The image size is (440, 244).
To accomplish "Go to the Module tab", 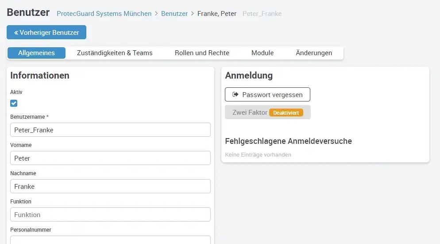I will click(262, 53).
